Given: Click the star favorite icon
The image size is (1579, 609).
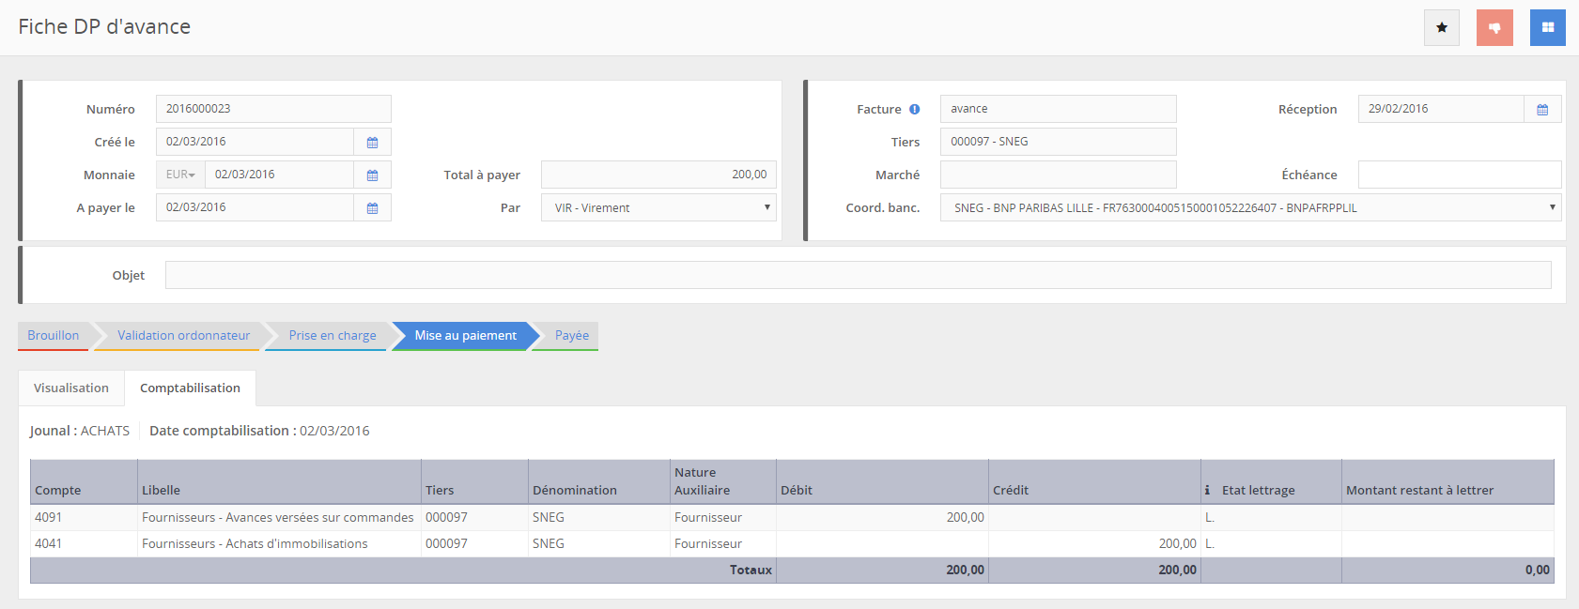Looking at the screenshot, I should (1441, 27).
